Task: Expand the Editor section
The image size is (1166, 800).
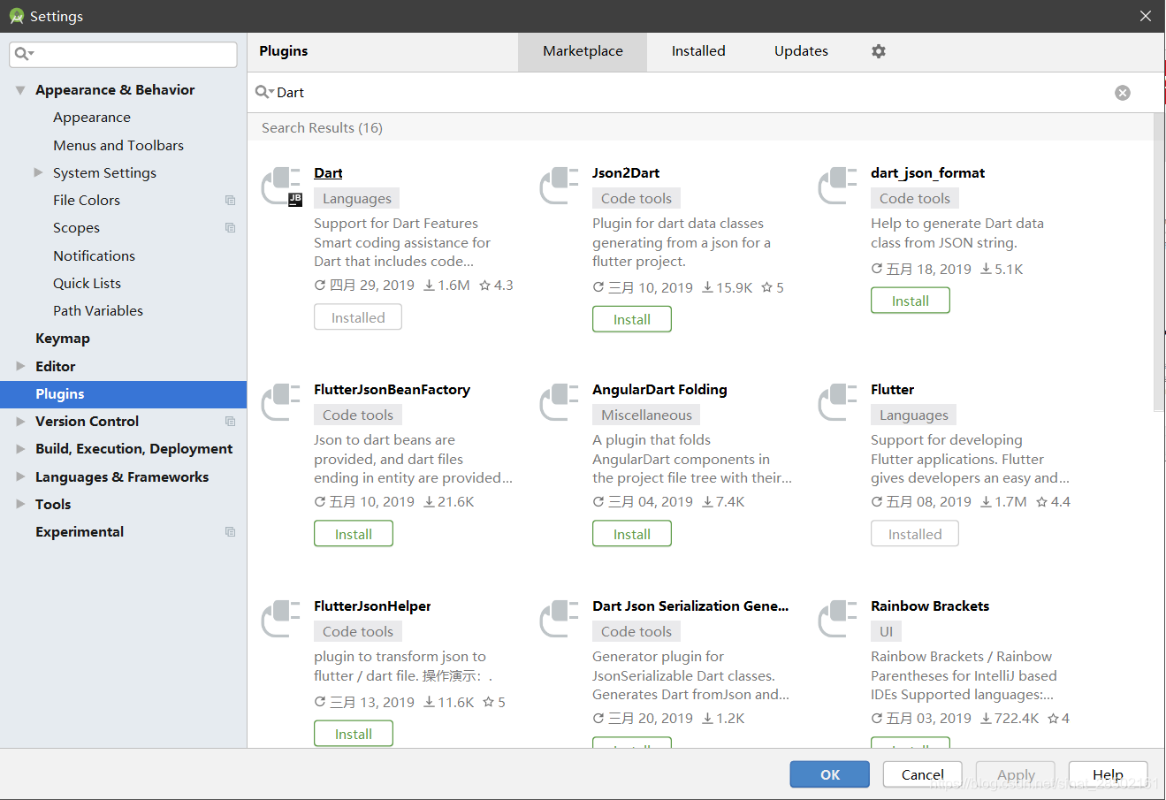Action: [20, 366]
